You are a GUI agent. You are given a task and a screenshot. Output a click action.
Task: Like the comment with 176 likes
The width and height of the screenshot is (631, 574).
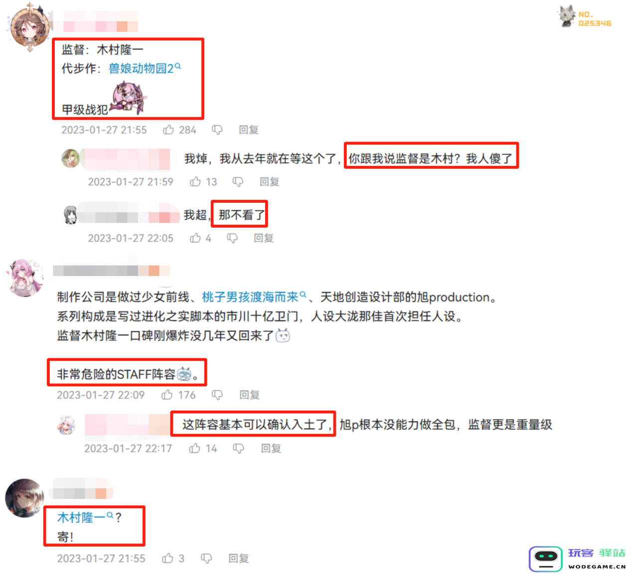click(167, 395)
